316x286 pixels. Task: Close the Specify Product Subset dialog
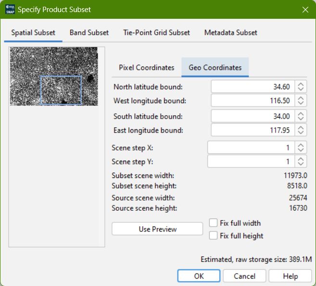(305, 10)
